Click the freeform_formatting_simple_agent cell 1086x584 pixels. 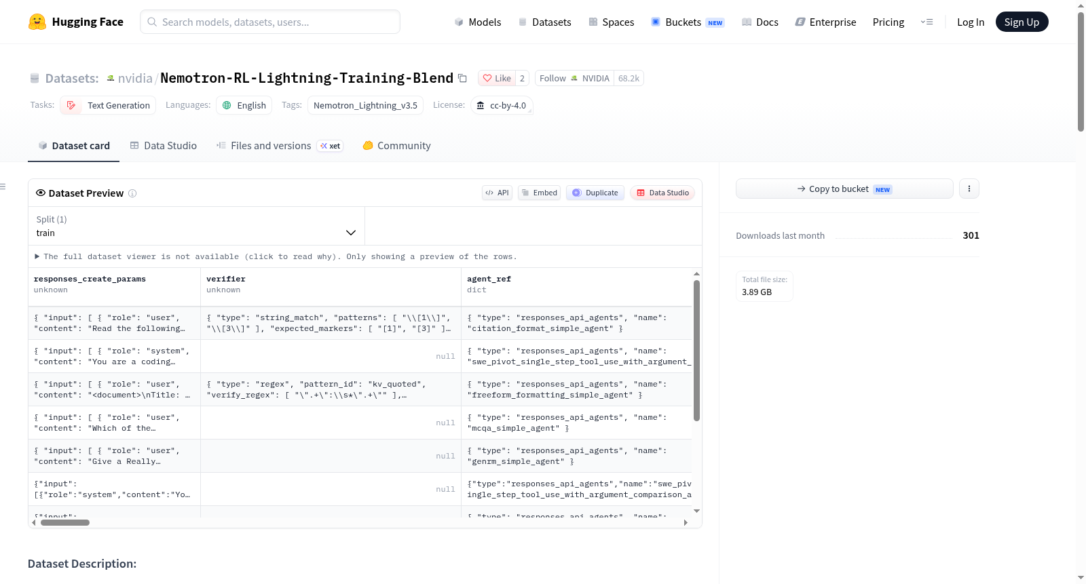576,389
